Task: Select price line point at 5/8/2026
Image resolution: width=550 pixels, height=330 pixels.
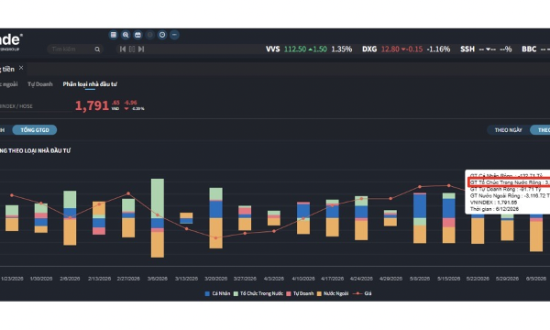Action: (x=420, y=187)
